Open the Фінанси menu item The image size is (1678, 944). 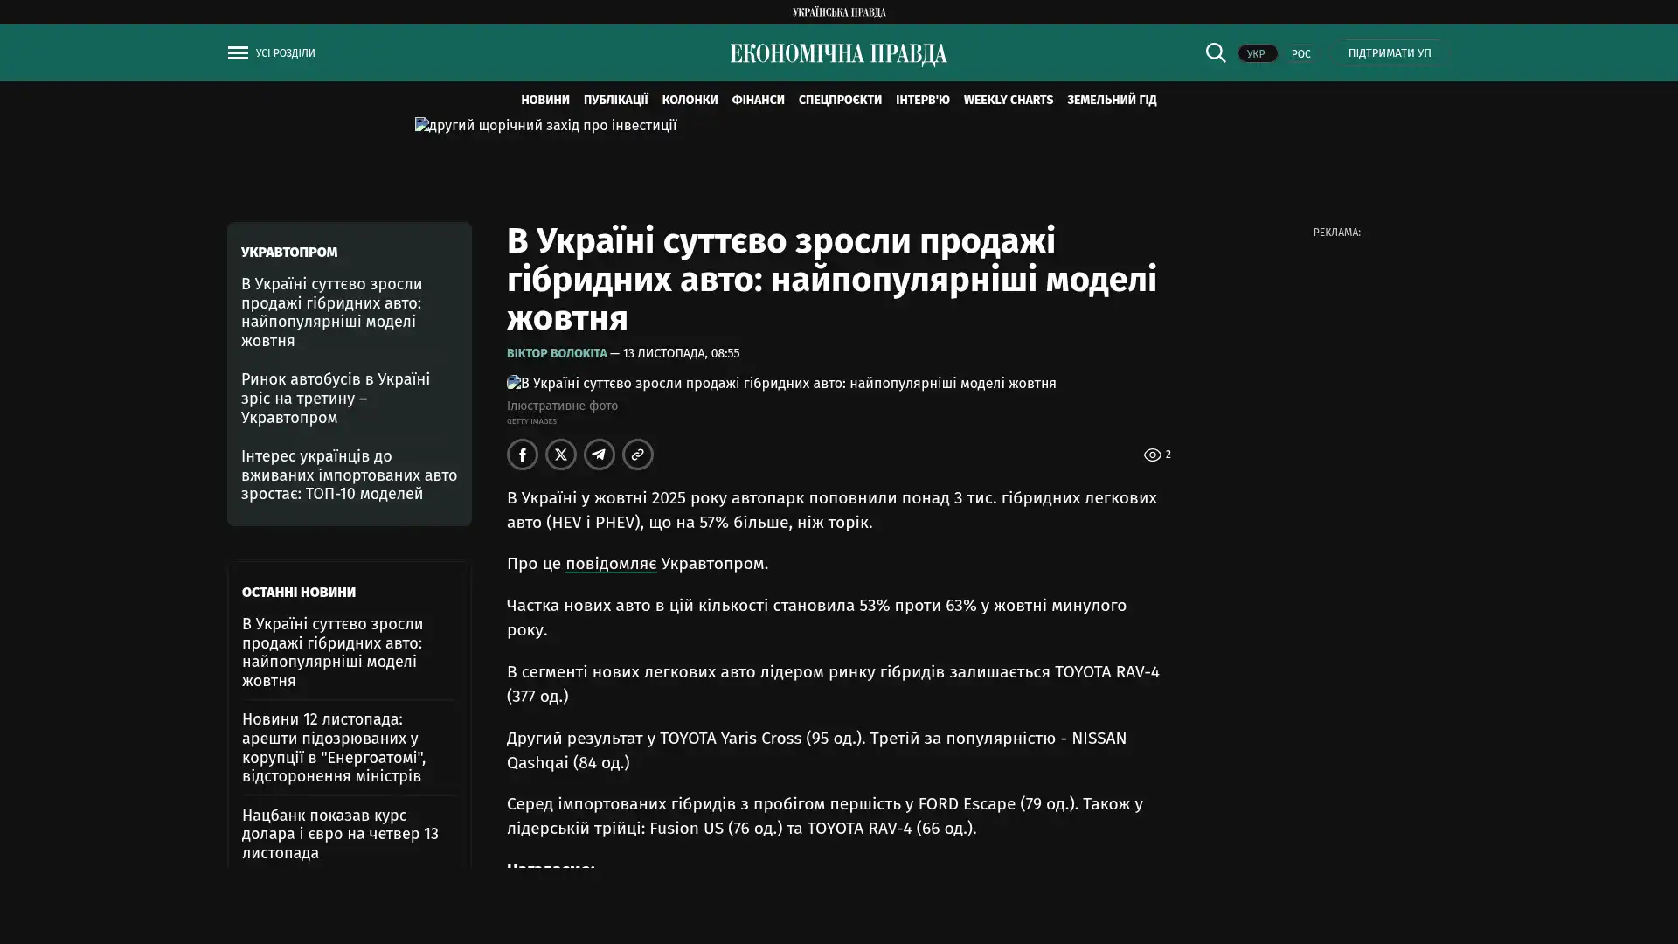tap(758, 101)
